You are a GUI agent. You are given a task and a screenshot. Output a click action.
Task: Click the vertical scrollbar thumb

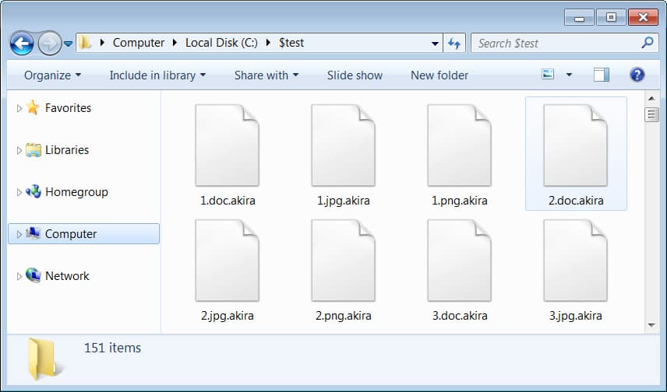651,115
